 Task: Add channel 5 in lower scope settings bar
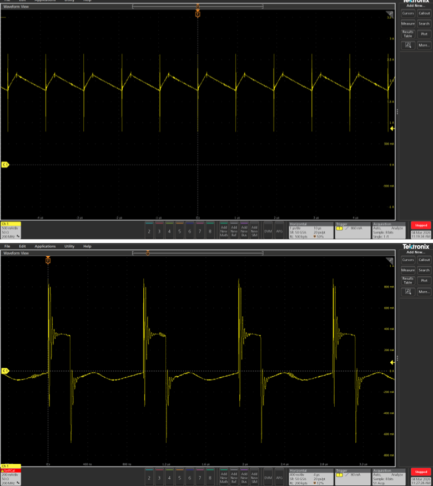[180, 477]
